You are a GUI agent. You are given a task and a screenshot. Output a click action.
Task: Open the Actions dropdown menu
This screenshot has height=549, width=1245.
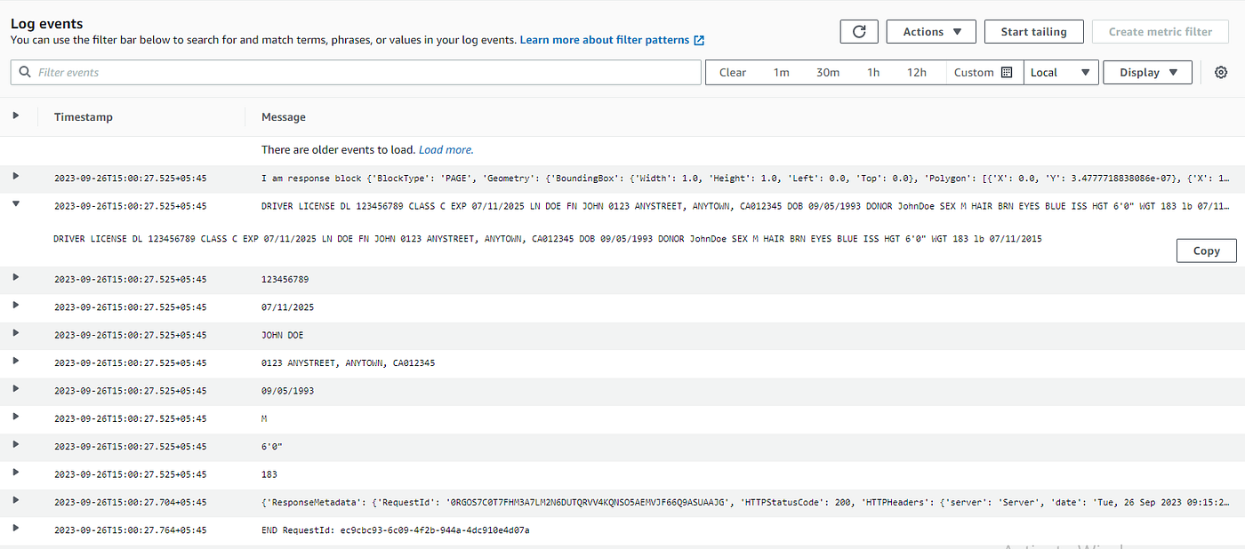(x=931, y=32)
